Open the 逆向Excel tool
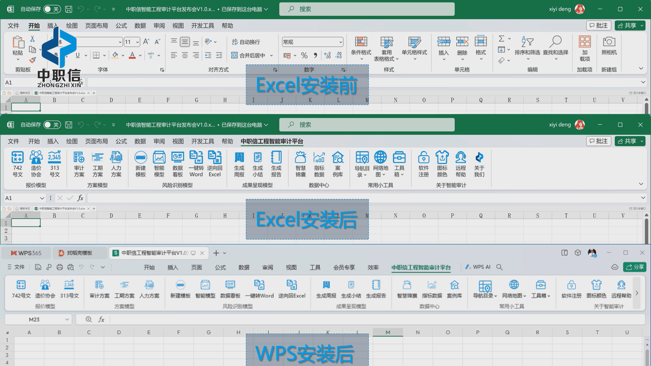This screenshot has width=651, height=366. [x=215, y=164]
